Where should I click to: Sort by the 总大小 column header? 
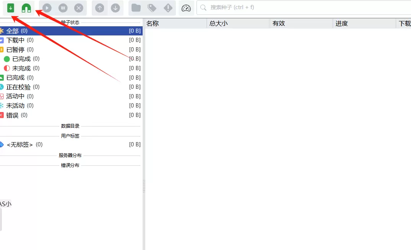pyautogui.click(x=218, y=24)
